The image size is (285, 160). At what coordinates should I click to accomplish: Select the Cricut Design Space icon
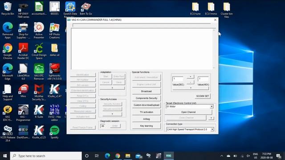point(39,51)
